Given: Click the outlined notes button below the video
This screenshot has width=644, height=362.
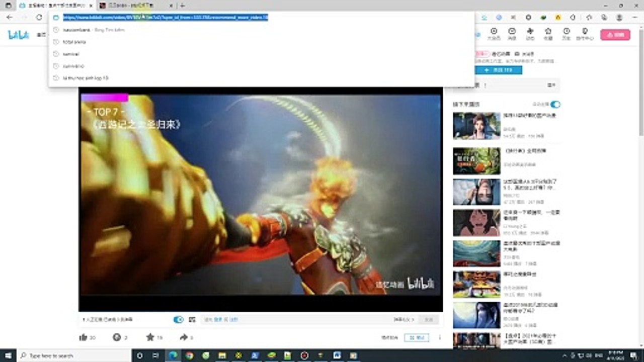Looking at the screenshot, I should point(417,337).
